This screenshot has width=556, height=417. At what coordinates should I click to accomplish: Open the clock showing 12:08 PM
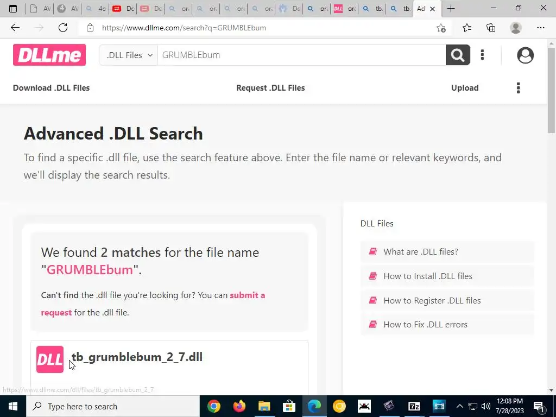pyautogui.click(x=510, y=406)
